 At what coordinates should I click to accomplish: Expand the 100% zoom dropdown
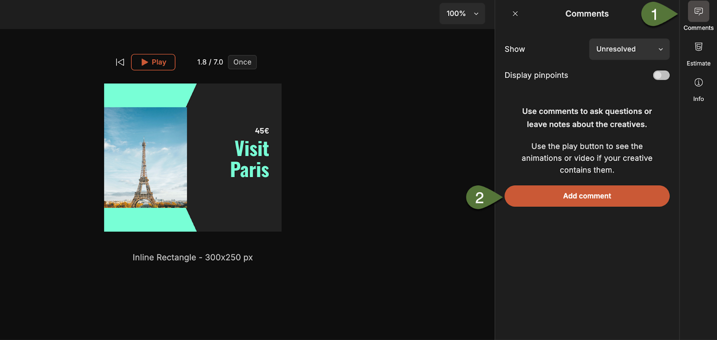point(462,14)
